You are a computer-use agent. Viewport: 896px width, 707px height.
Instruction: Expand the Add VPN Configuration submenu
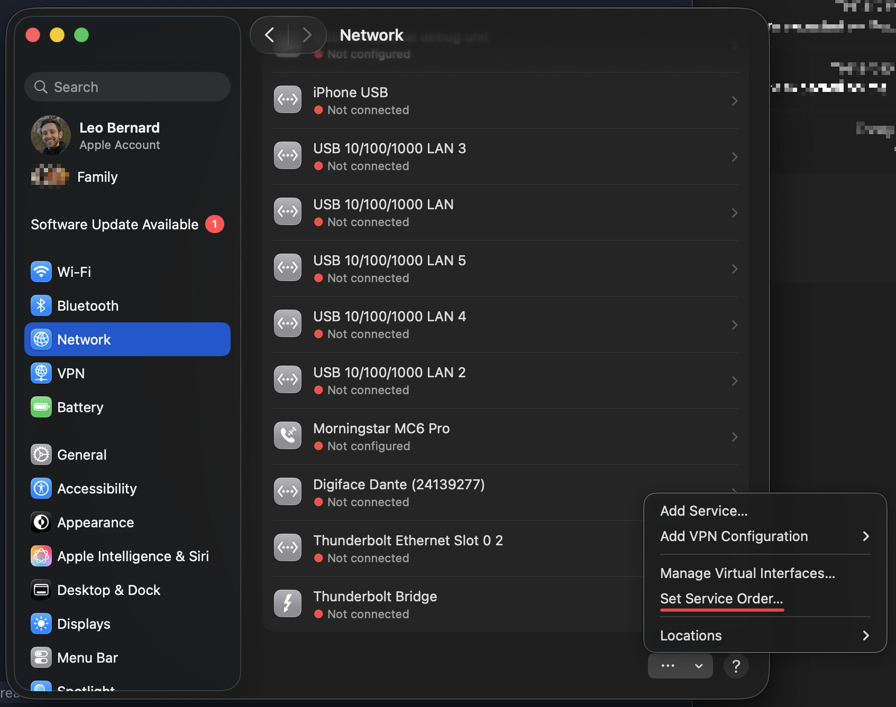coord(865,536)
